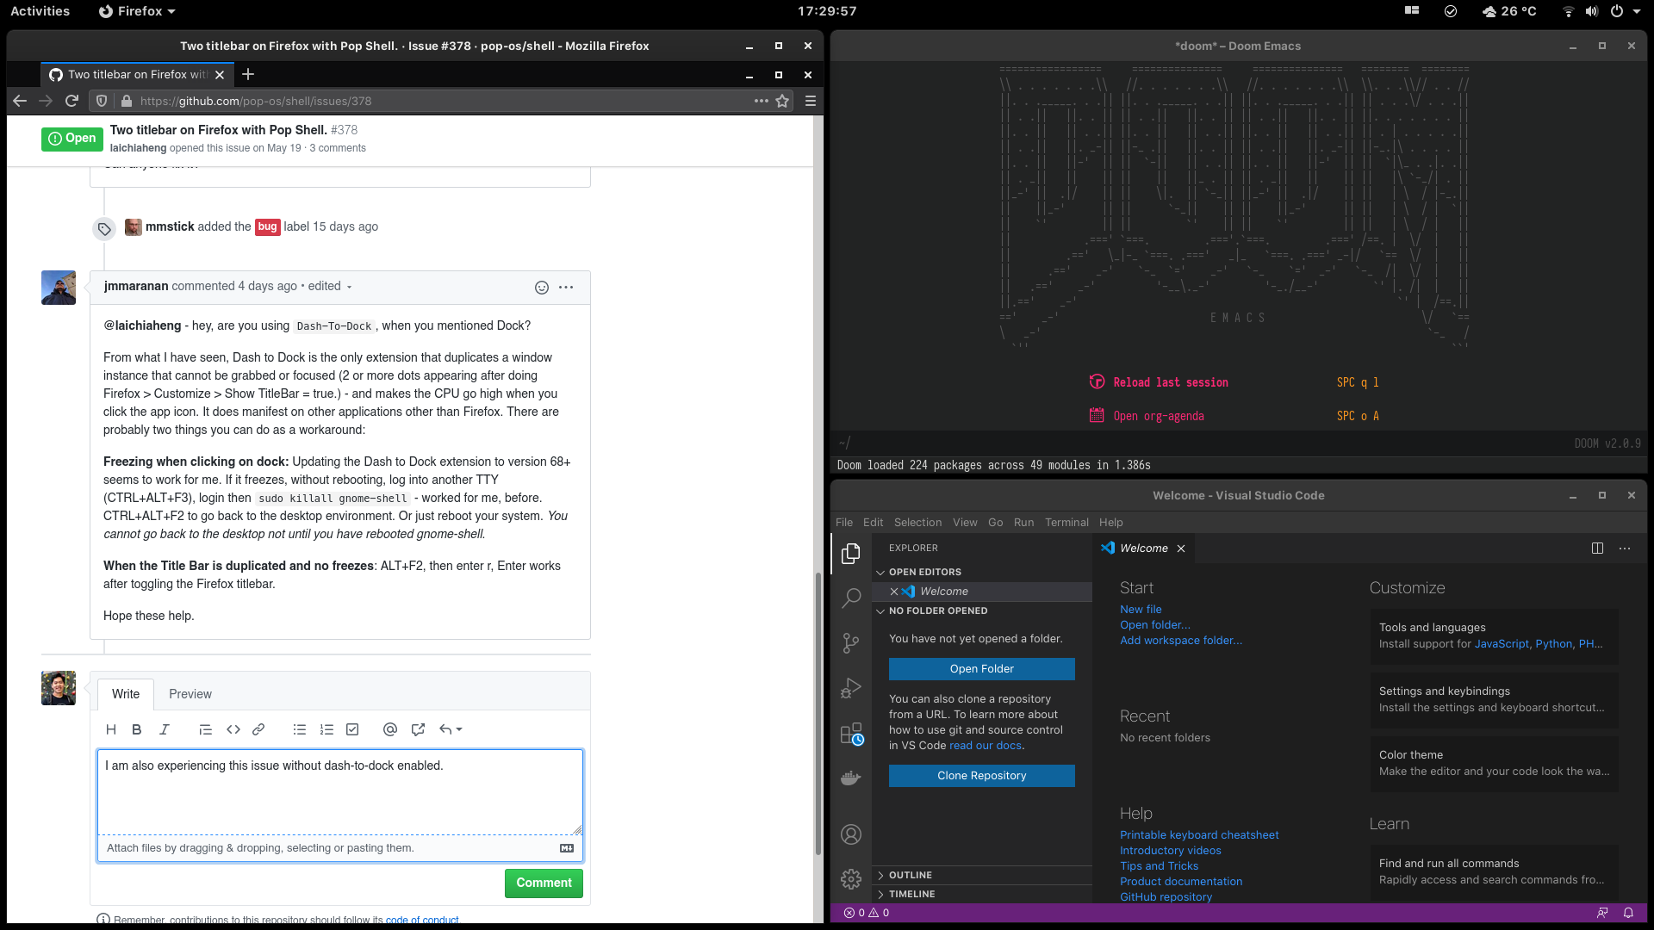Image resolution: width=1654 pixels, height=930 pixels.
Task: Click Reload last session in Doom Emacs
Action: pos(1171,382)
